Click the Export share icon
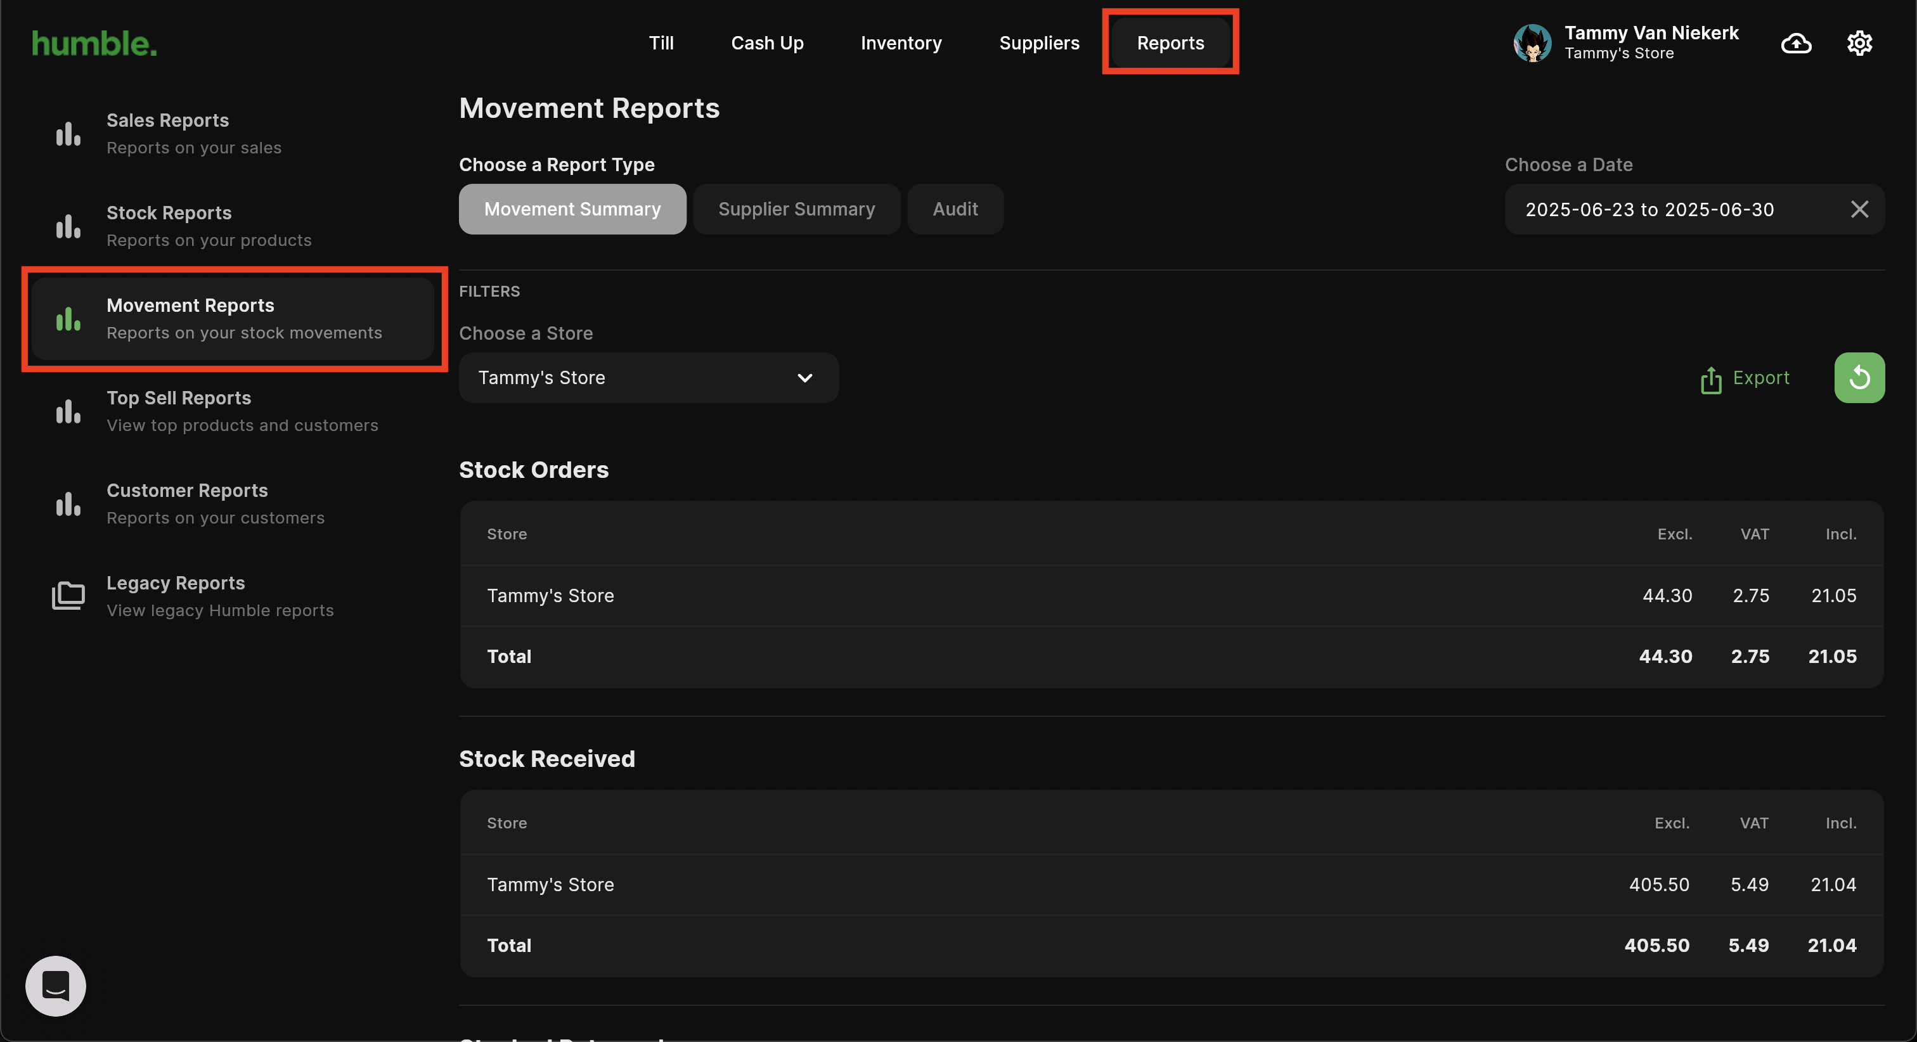The image size is (1917, 1042). click(x=1711, y=379)
